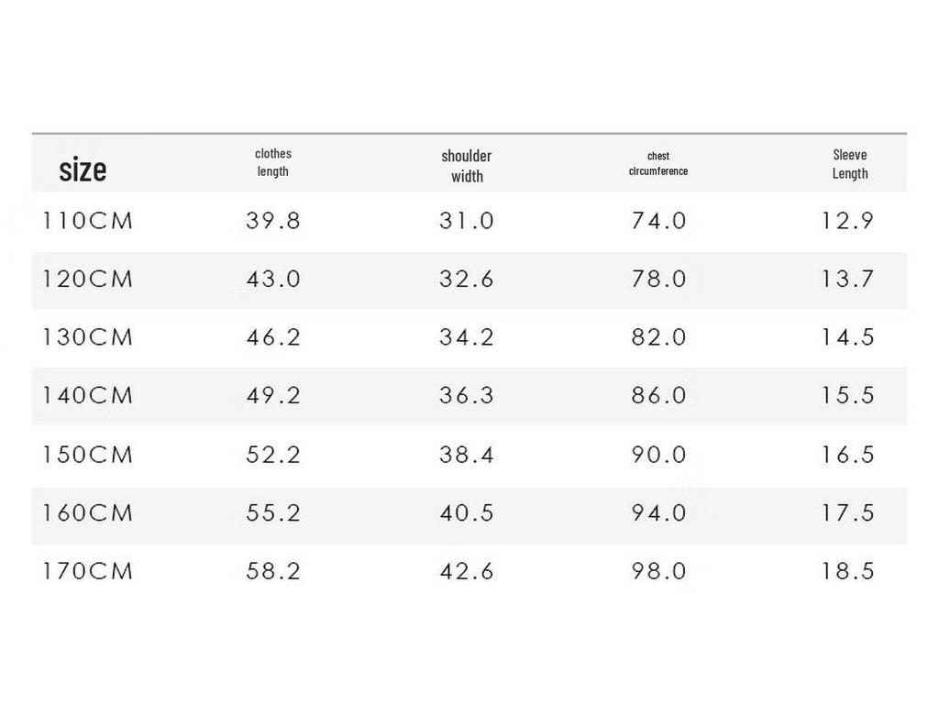Select the 150CM size row label
Screen dimensions: 939x704
87,455
